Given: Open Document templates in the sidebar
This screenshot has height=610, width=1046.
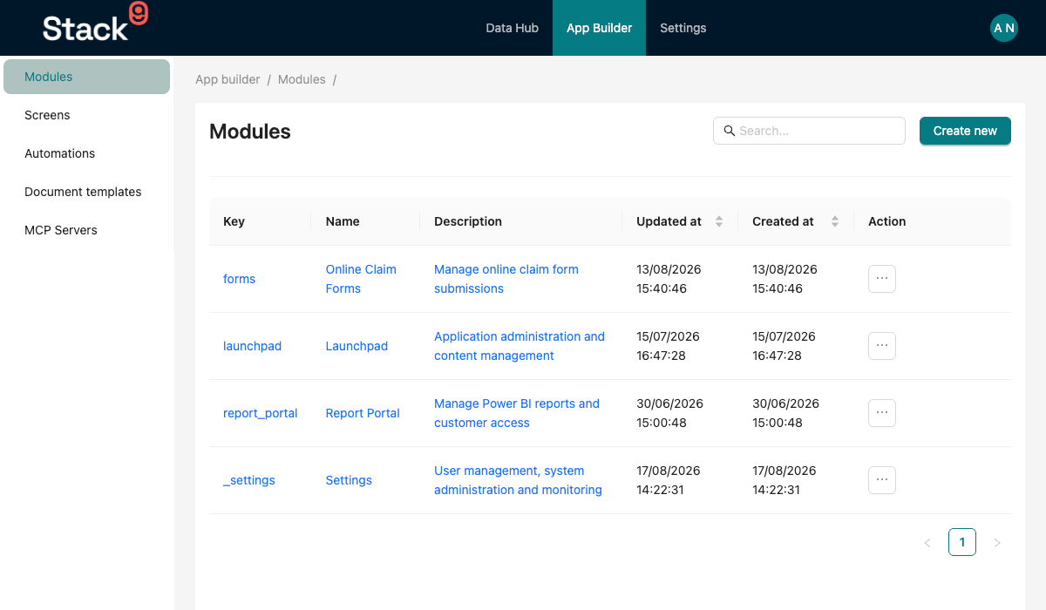Looking at the screenshot, I should [x=86, y=192].
